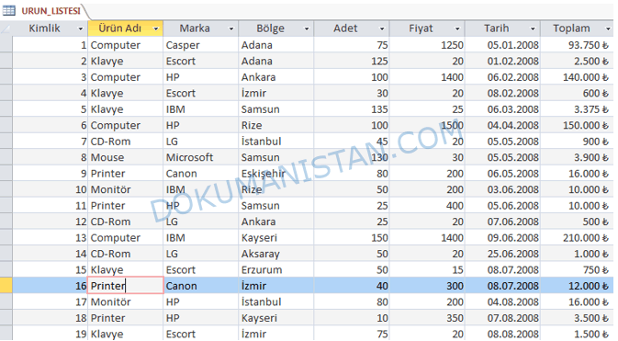
Task: Click the CD-Rom cell in row 7
Action: point(125,141)
